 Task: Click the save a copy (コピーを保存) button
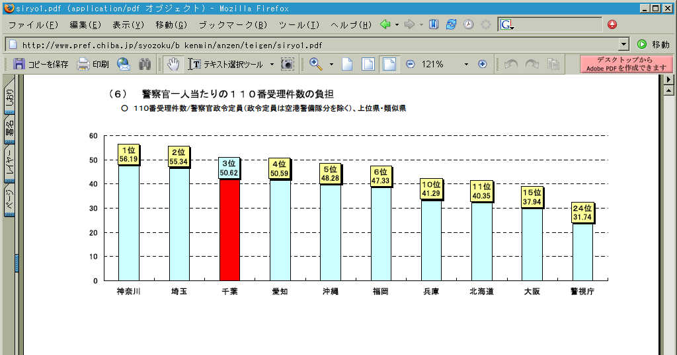(41, 64)
